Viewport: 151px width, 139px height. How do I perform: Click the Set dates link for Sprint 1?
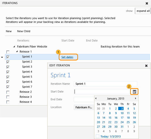(x=67, y=57)
